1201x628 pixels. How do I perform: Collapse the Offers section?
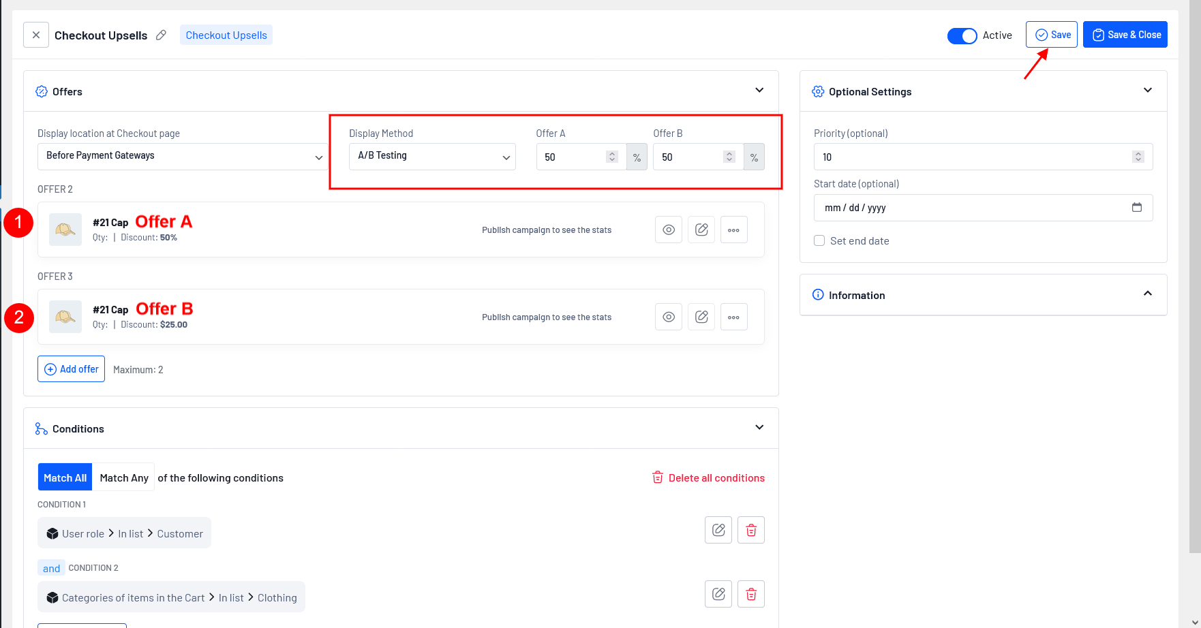[x=759, y=91]
